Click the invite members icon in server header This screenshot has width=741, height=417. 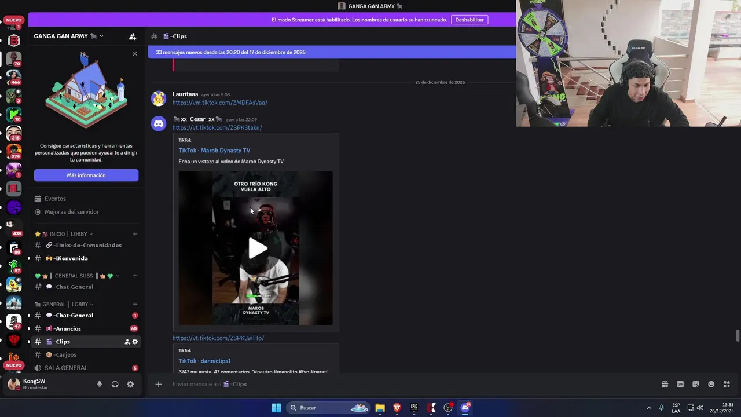133,36
